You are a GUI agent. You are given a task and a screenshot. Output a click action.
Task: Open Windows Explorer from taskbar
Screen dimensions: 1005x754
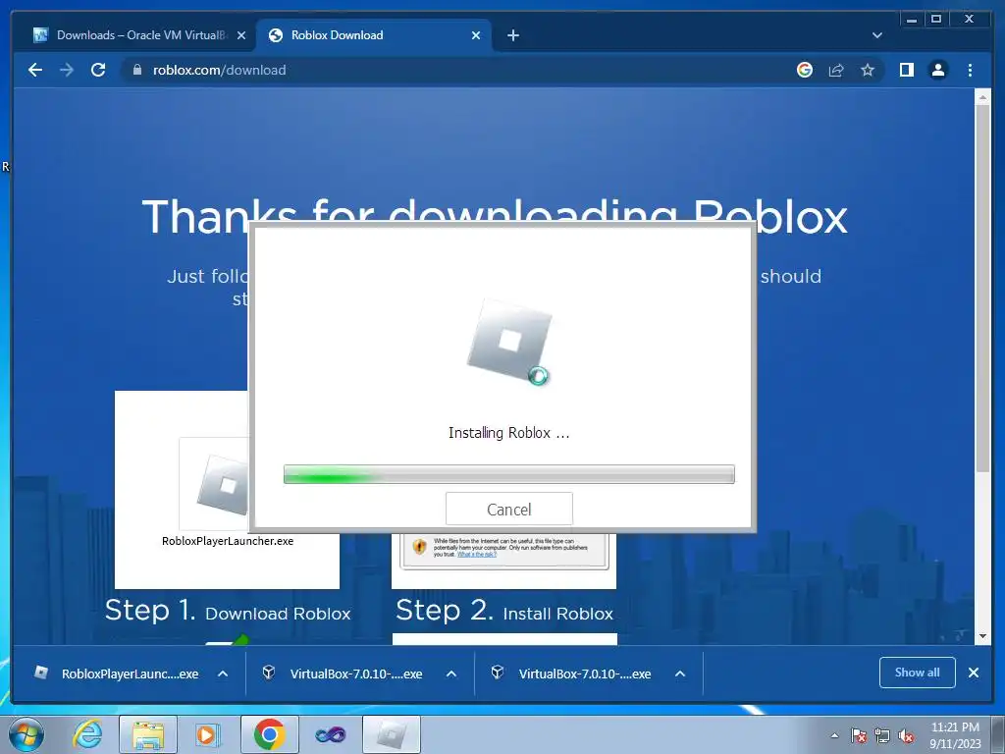(x=148, y=734)
